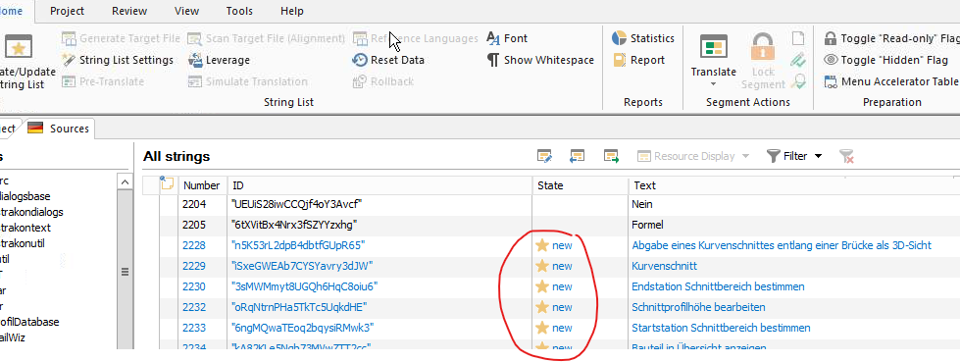Toggle the "Hidden" Flag
The width and height of the screenshot is (960, 362).
886,60
